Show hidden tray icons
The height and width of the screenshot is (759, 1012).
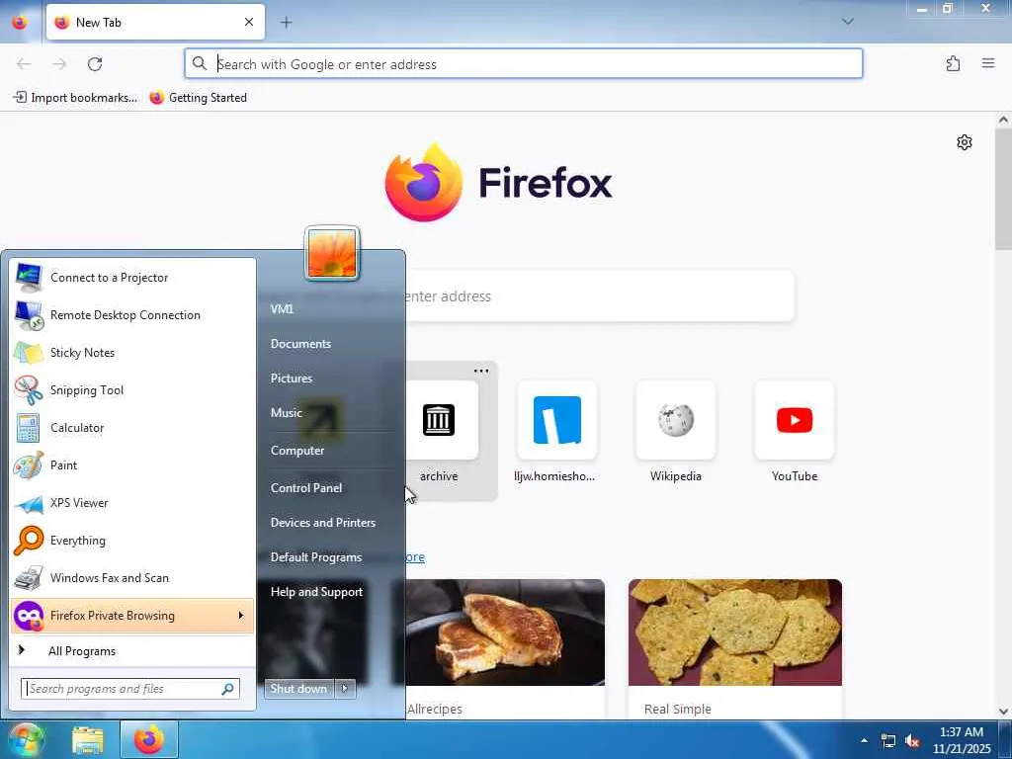click(x=864, y=740)
